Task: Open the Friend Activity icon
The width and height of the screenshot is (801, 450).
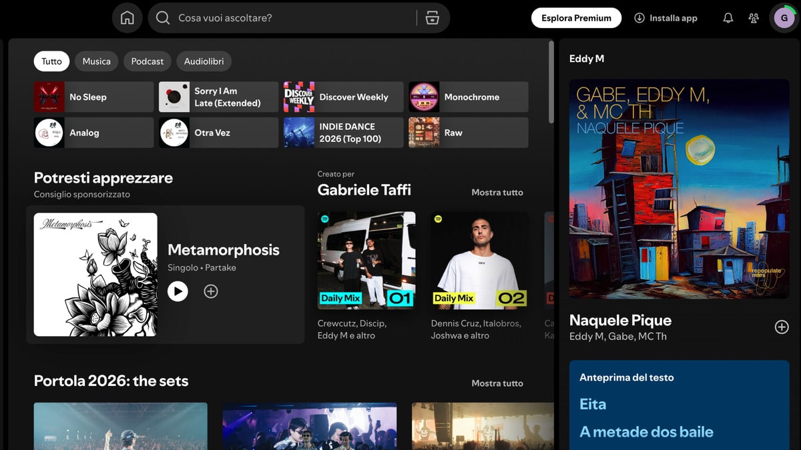Action: pos(754,18)
